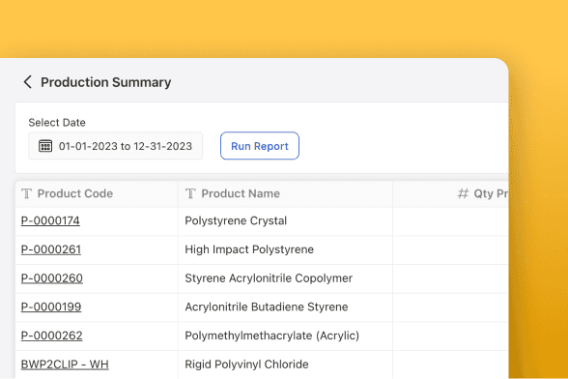Select the Qty column header
The width and height of the screenshot is (568, 379).
[x=450, y=193]
